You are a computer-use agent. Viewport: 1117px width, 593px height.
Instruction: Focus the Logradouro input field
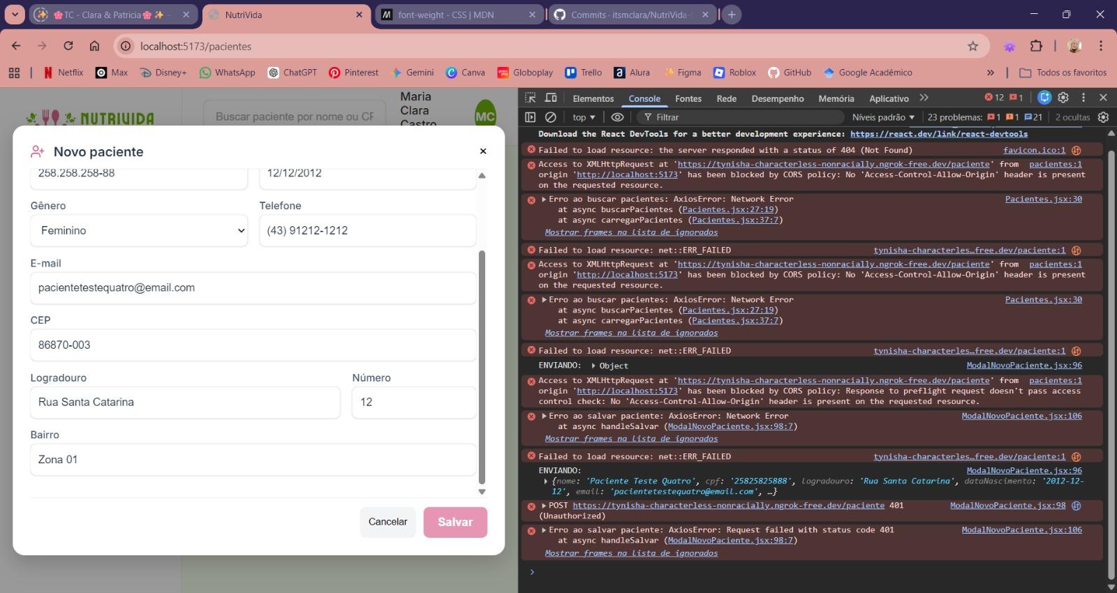point(185,402)
